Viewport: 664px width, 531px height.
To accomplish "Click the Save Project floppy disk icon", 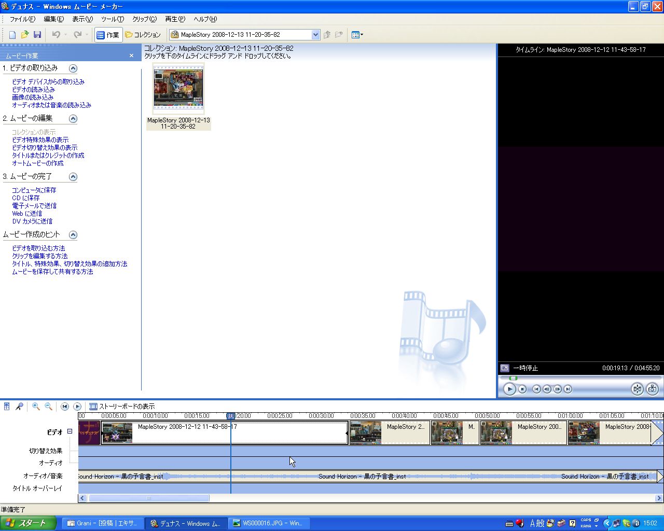I will coord(37,35).
